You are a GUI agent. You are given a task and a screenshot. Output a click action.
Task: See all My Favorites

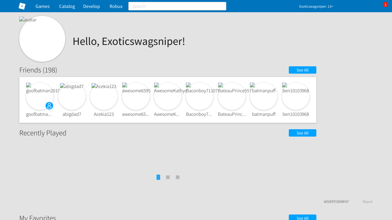[302, 218]
